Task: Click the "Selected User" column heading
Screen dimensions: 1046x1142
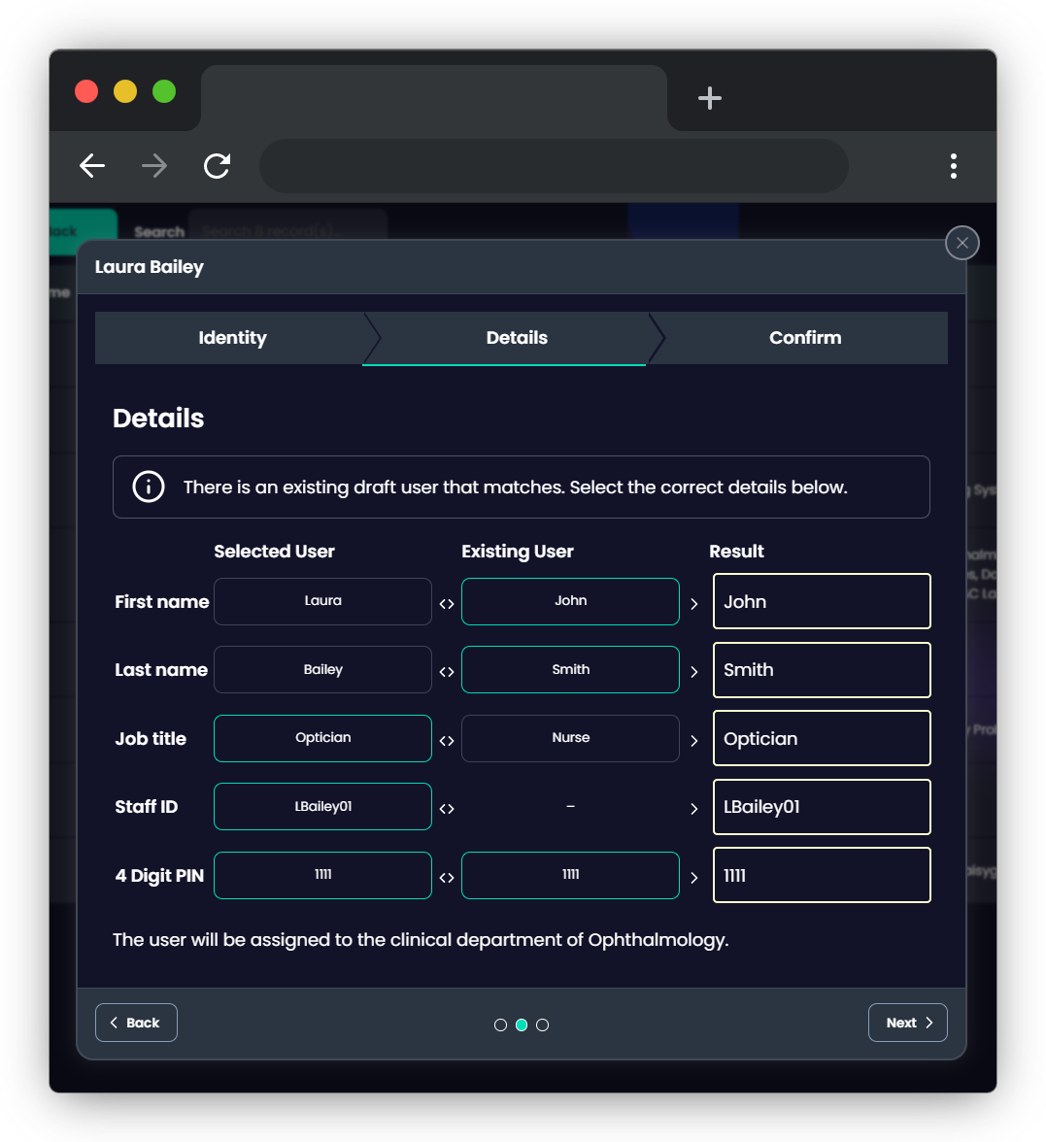Action: click(x=275, y=552)
